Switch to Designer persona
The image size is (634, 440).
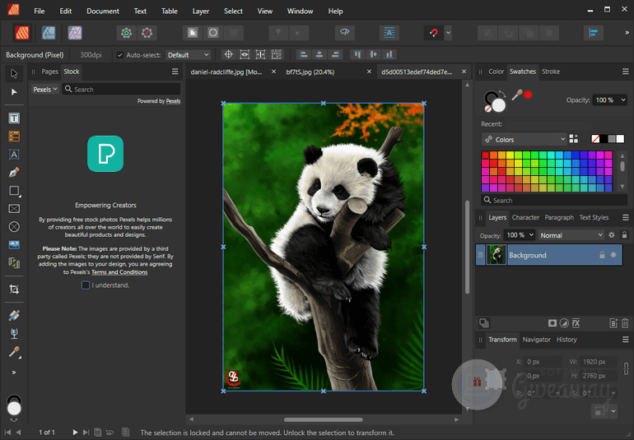pyautogui.click(x=49, y=33)
